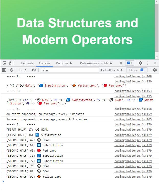
Task: Toggle the device toolbar icon
Action: tap(11, 63)
